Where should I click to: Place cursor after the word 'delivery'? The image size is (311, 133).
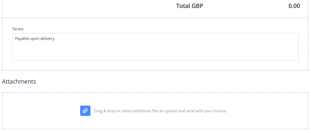point(55,39)
